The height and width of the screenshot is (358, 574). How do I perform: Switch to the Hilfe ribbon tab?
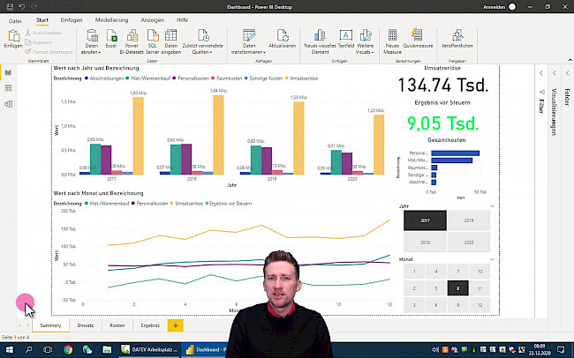click(182, 20)
